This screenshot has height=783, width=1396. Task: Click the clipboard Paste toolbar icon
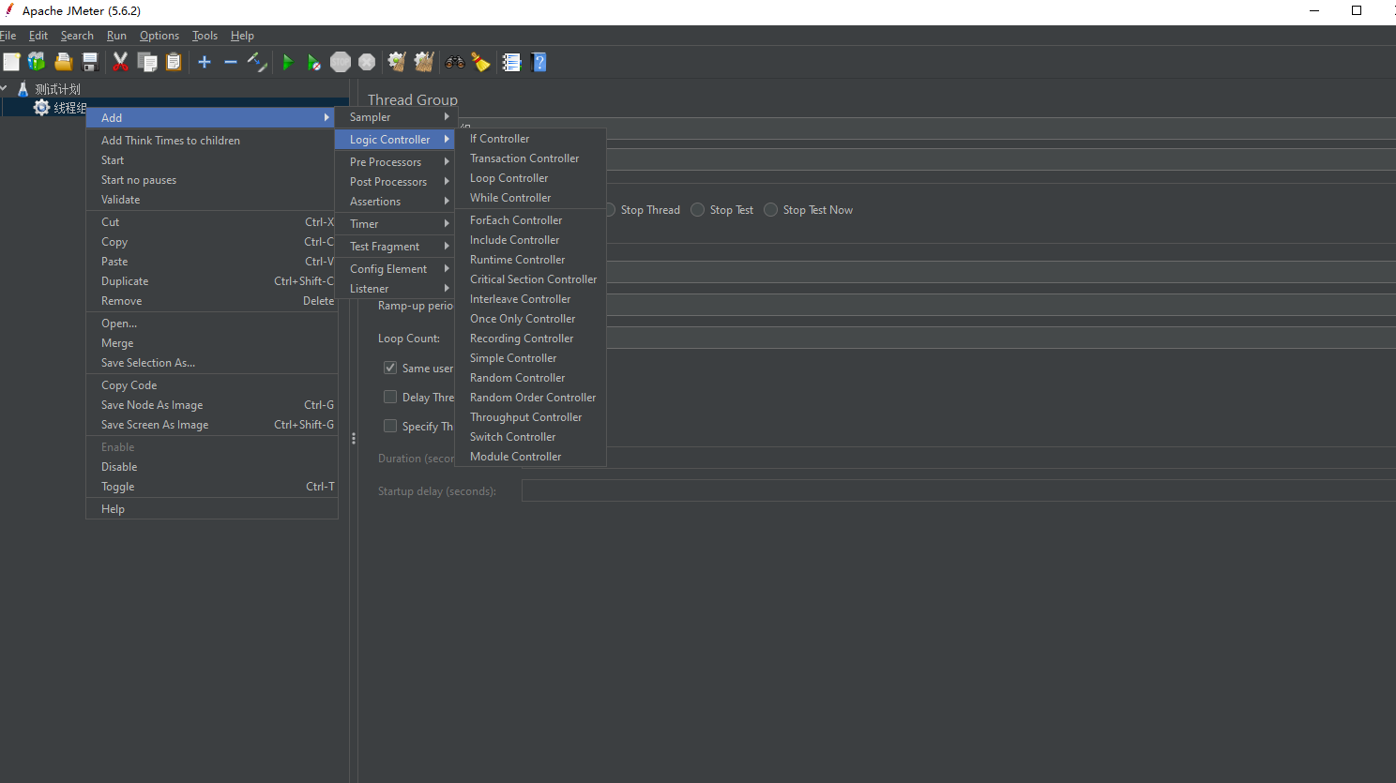click(174, 62)
